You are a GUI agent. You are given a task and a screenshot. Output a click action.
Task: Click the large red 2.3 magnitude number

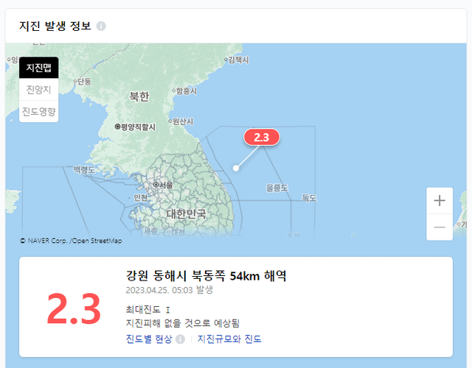coord(74,308)
